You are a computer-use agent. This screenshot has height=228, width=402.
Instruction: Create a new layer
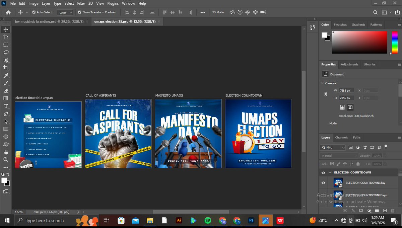click(x=385, y=211)
